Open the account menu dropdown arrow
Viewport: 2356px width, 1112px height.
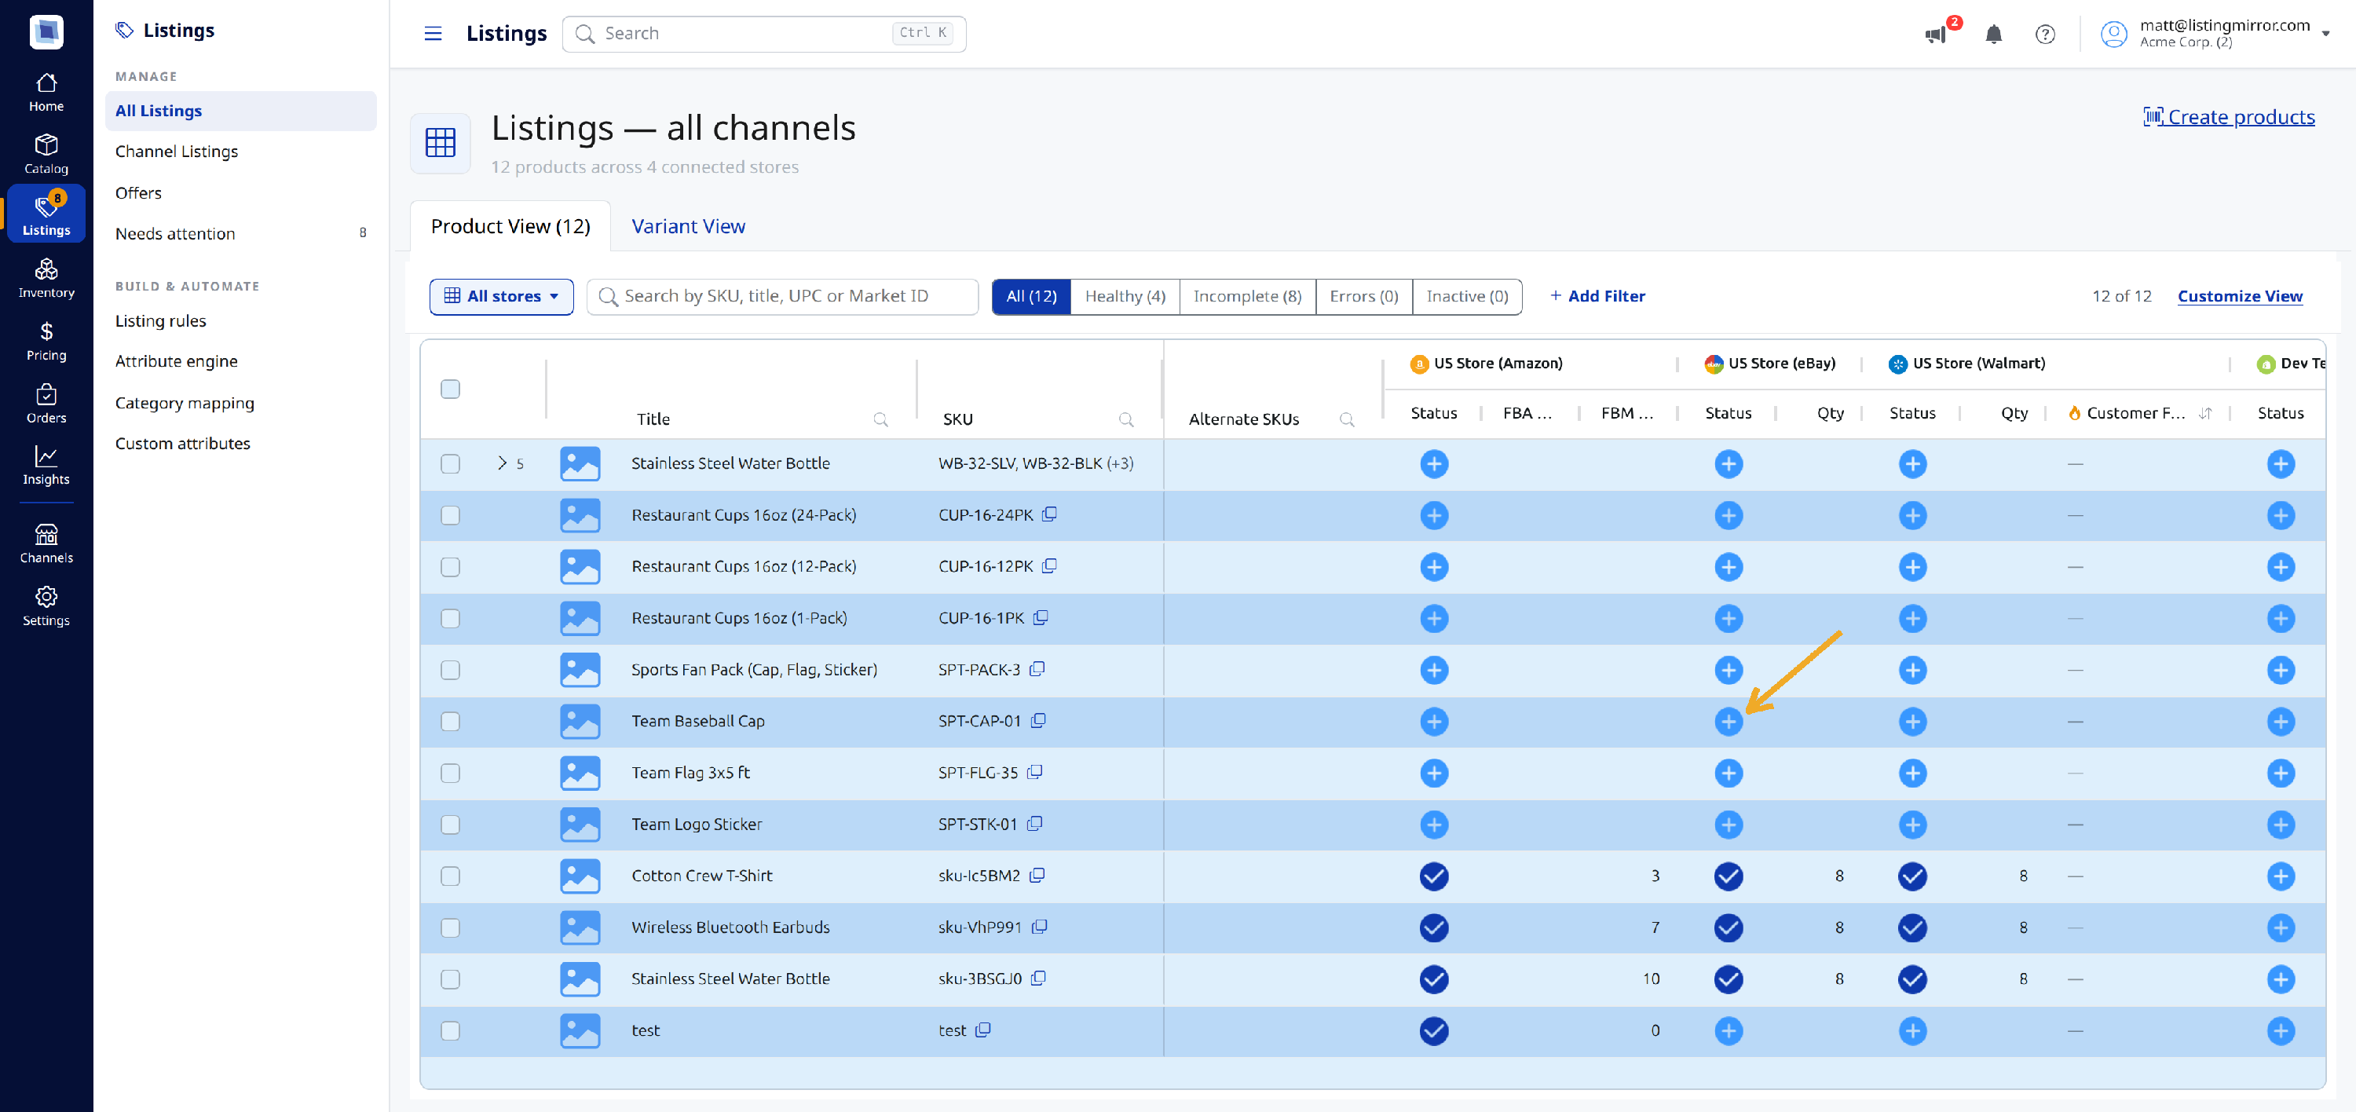click(x=2326, y=34)
